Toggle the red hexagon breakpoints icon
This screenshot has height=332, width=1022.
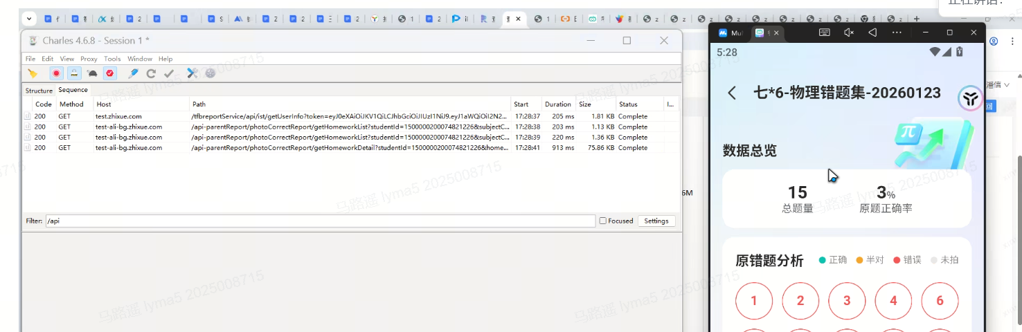tap(110, 73)
